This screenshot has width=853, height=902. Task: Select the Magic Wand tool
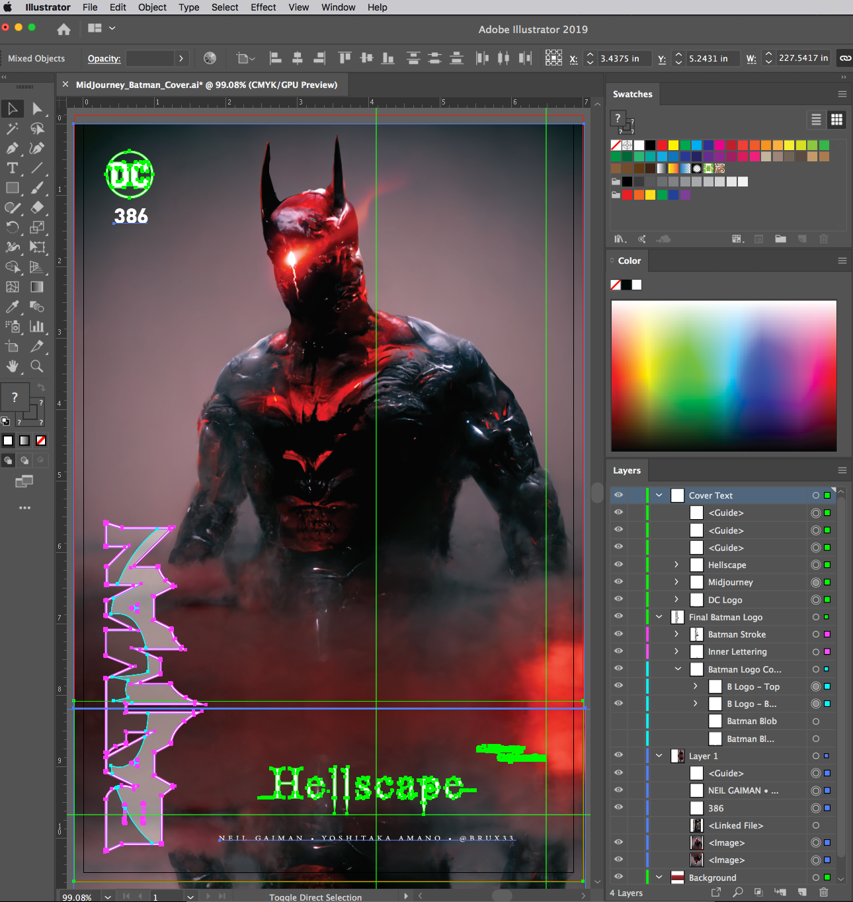point(13,128)
